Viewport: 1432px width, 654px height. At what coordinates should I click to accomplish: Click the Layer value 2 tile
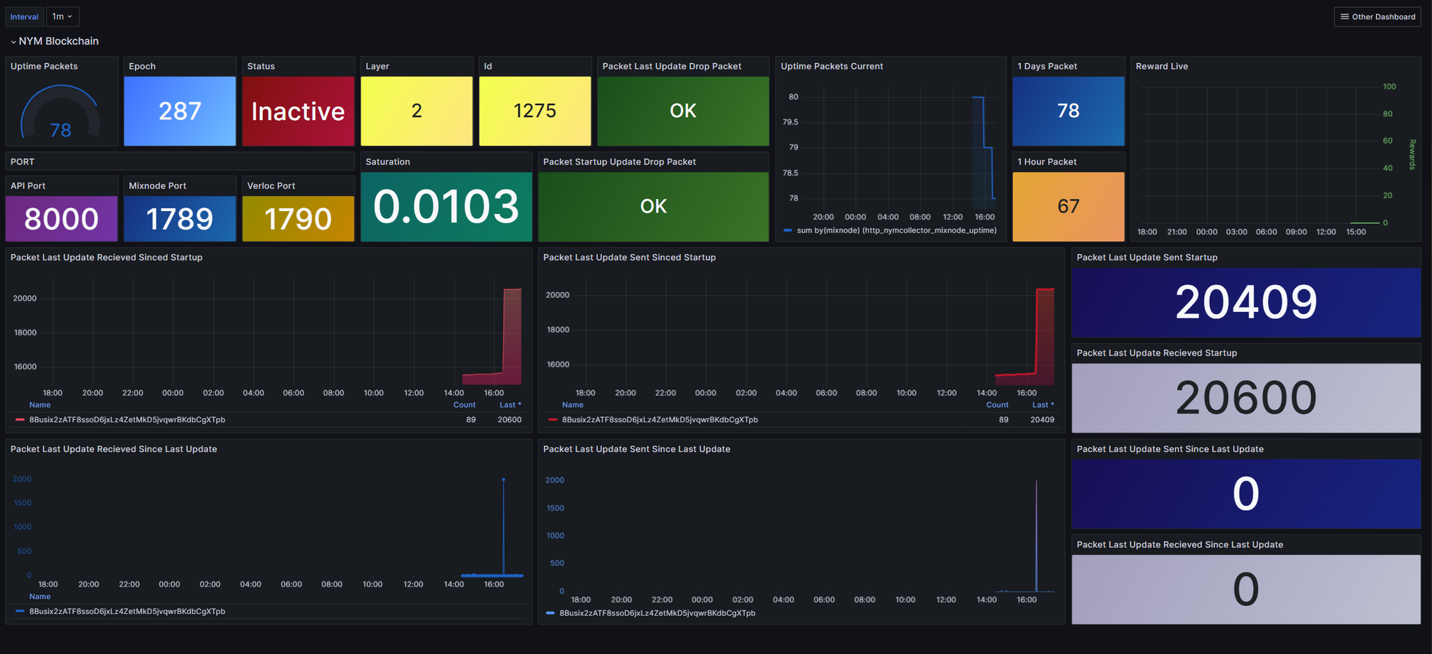click(x=417, y=111)
